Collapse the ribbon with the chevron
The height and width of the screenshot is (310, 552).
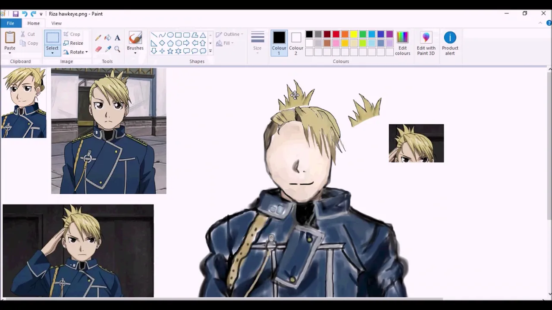click(541, 23)
